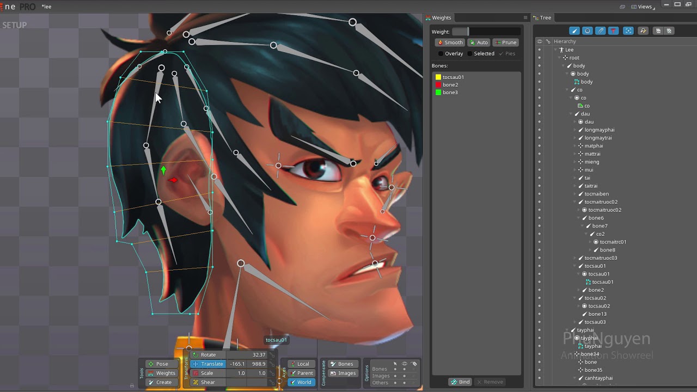Select bone3 in the Bones list
Image resolution: width=697 pixels, height=392 pixels.
pyautogui.click(x=450, y=93)
